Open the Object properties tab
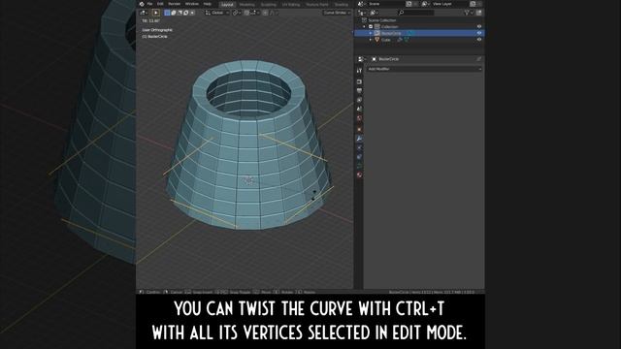 (x=359, y=129)
